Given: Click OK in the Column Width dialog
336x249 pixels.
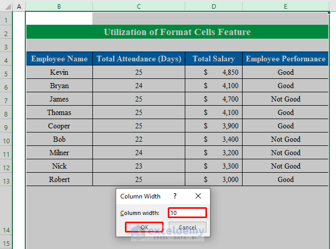Looking at the screenshot, I should click(145, 227).
